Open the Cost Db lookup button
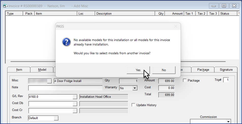242x124 pixels. click(x=75, y=104)
